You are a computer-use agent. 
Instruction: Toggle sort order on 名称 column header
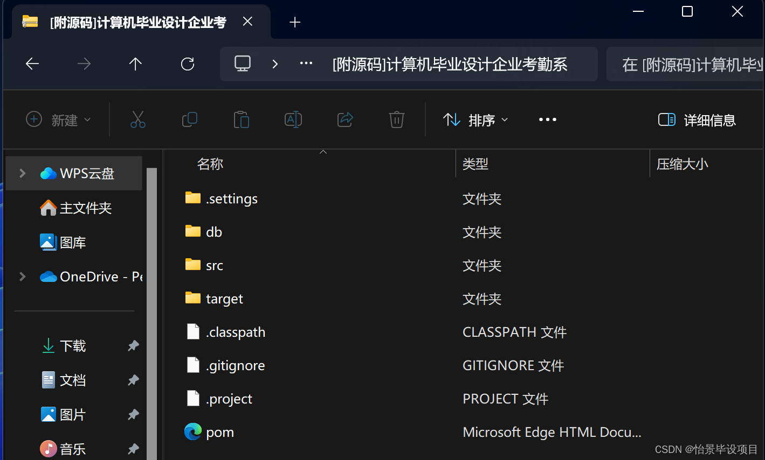pos(210,164)
